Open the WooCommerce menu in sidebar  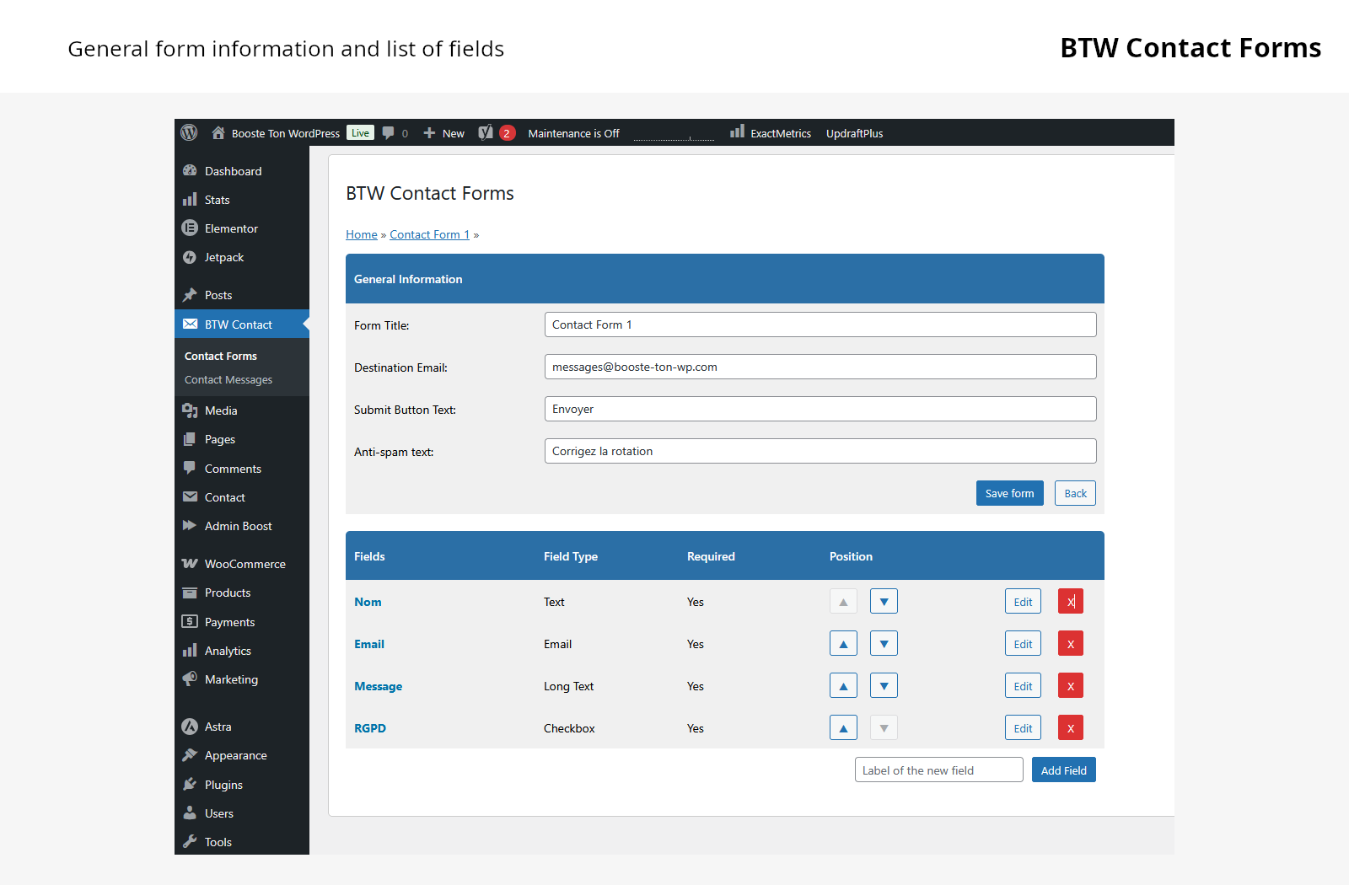coord(245,564)
